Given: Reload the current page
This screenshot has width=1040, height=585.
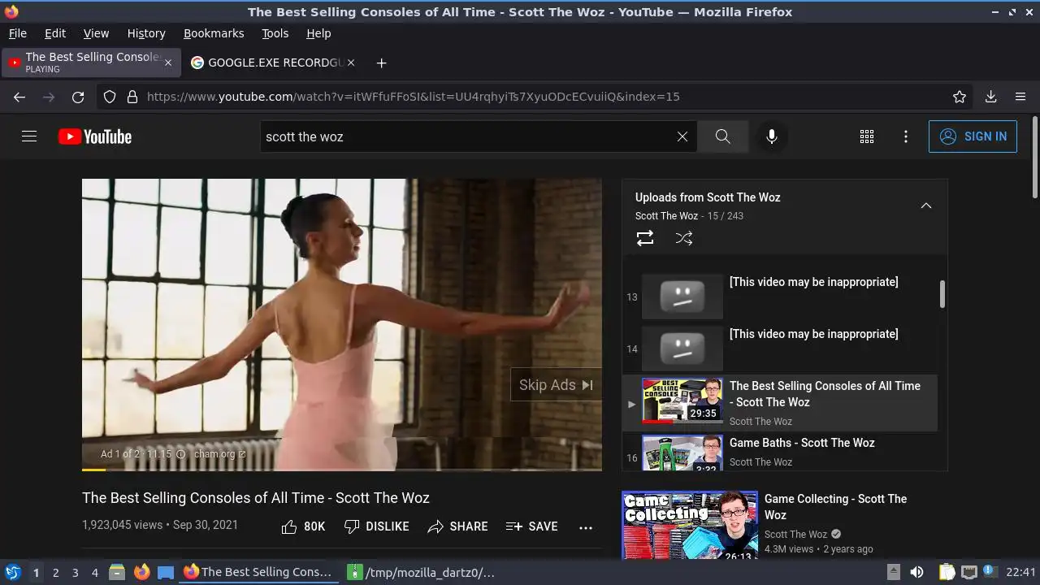Looking at the screenshot, I should (78, 97).
